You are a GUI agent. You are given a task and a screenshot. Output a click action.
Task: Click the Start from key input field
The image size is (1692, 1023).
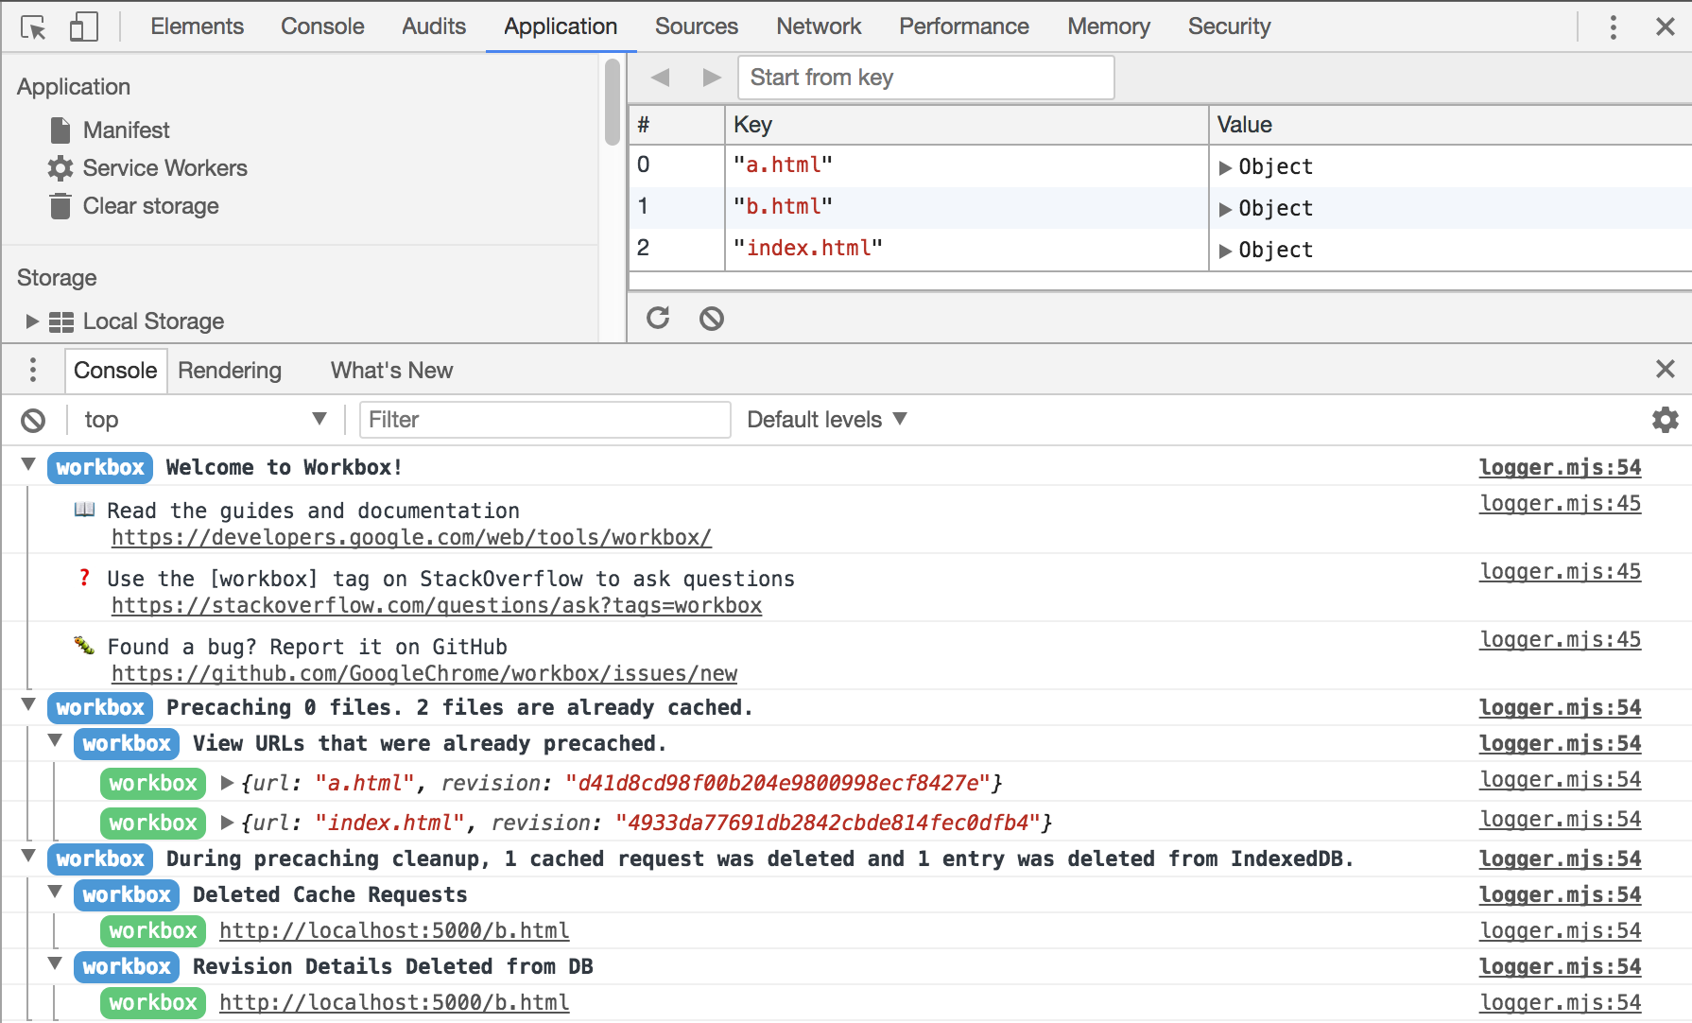(x=924, y=78)
